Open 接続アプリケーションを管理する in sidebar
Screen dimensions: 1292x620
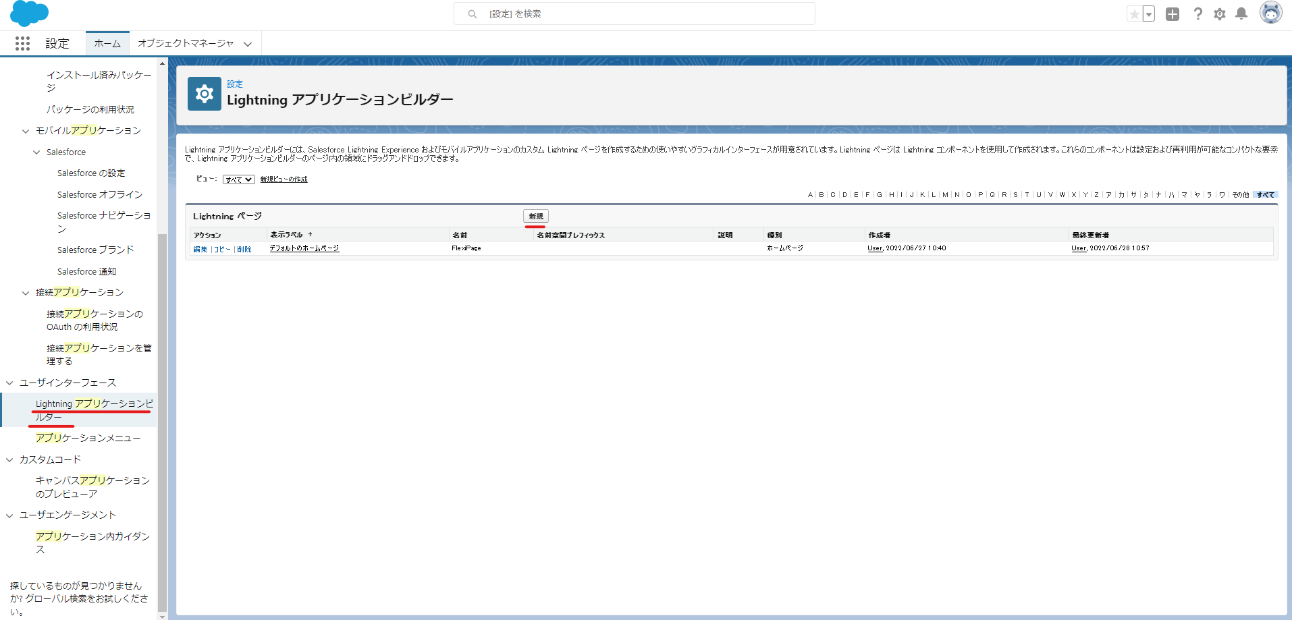[99, 355]
